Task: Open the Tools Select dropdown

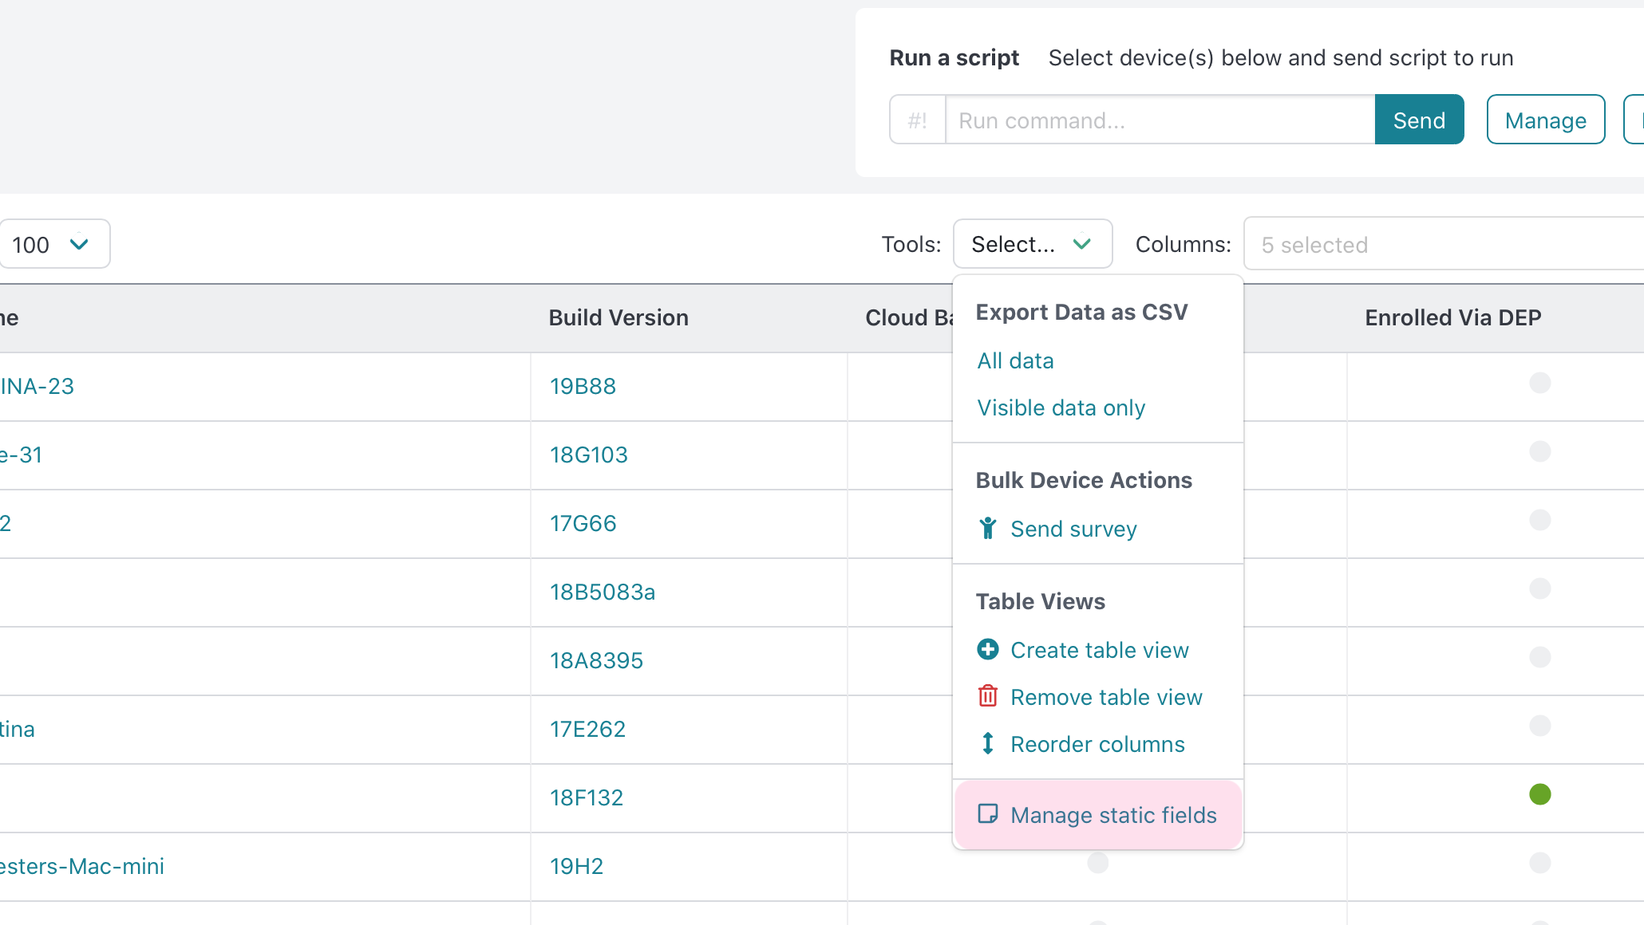Action: pyautogui.click(x=1032, y=244)
